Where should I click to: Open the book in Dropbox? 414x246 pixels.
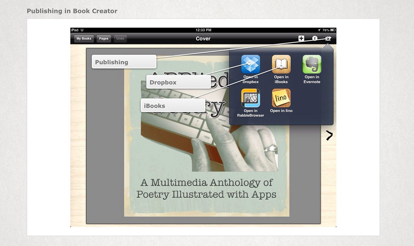[250, 64]
